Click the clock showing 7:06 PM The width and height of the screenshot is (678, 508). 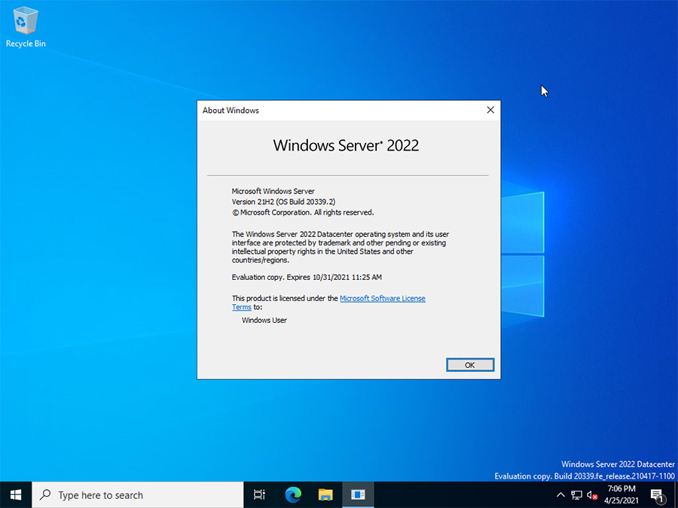[621, 489]
